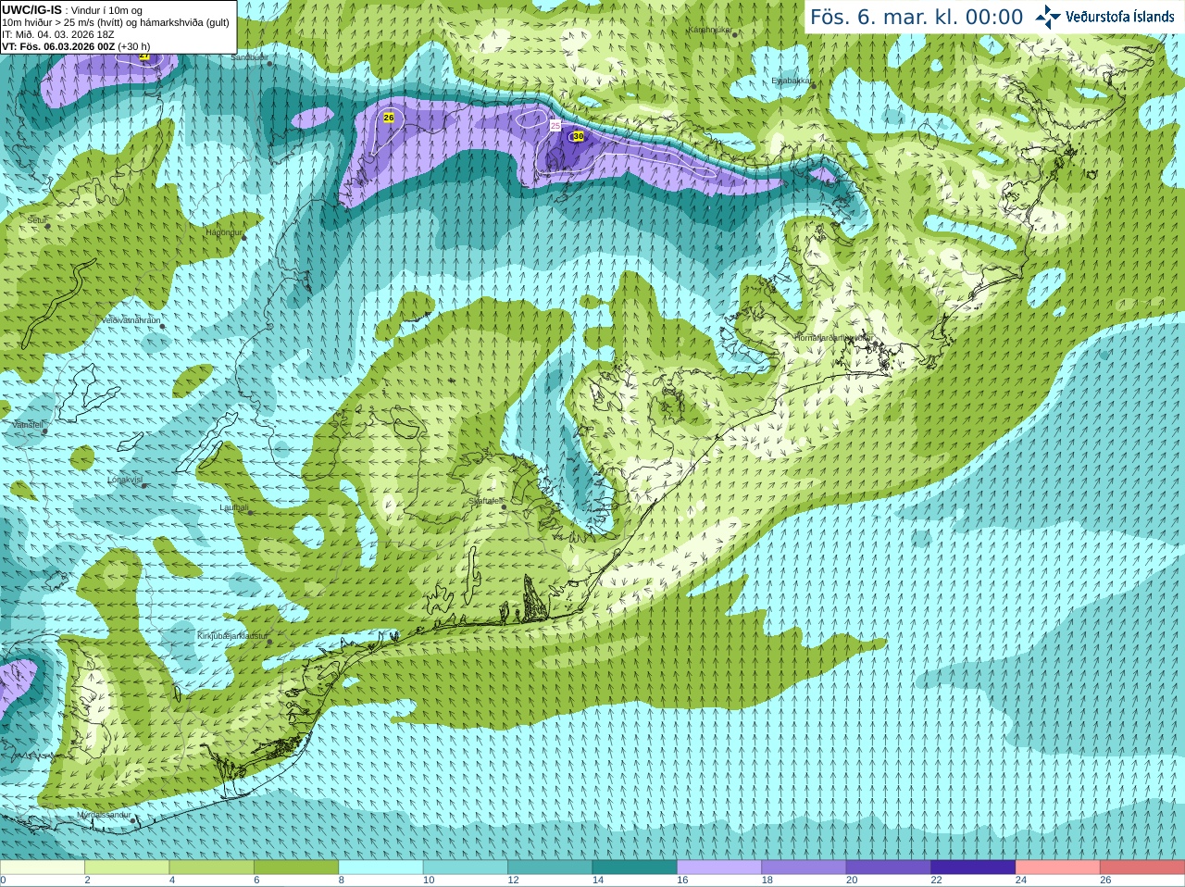Click the light teal legend swatch for 10–12 m/s
Screen dimensions: 1185x887
[x=466, y=868]
